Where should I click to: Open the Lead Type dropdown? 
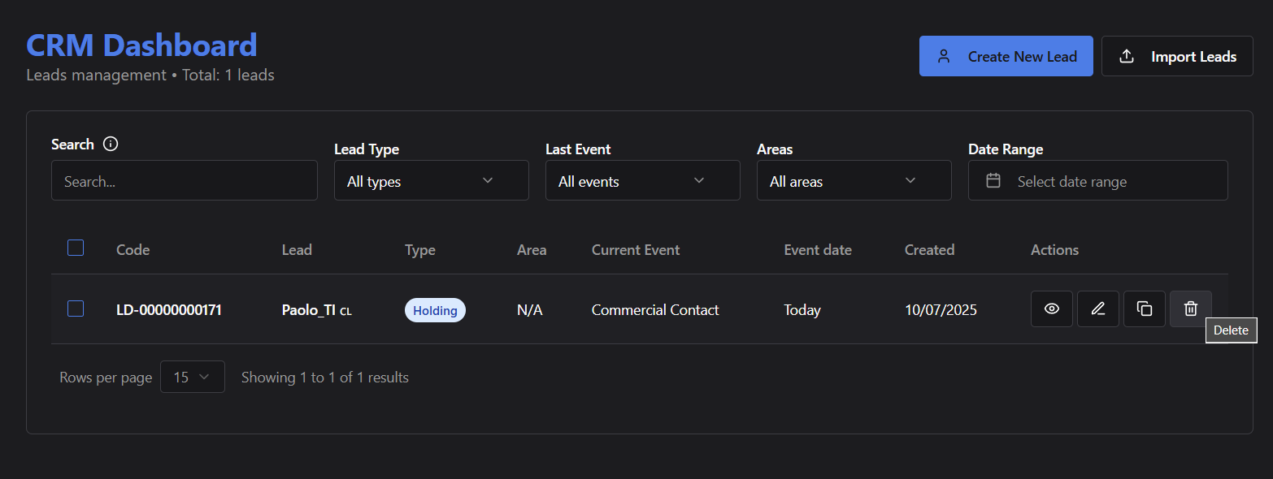tap(431, 181)
